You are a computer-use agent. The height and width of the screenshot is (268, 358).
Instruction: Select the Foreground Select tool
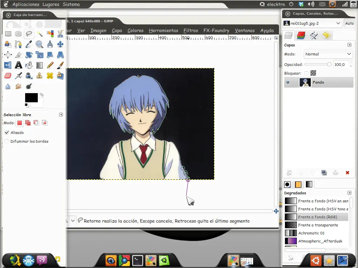pos(8,44)
